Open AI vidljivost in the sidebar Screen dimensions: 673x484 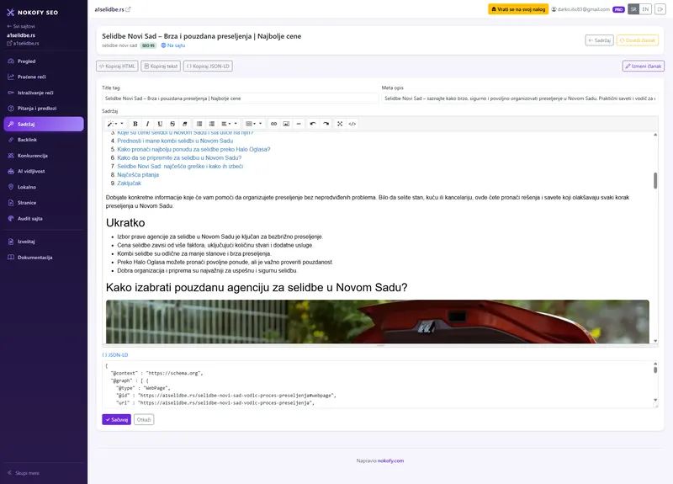pyautogui.click(x=44, y=172)
